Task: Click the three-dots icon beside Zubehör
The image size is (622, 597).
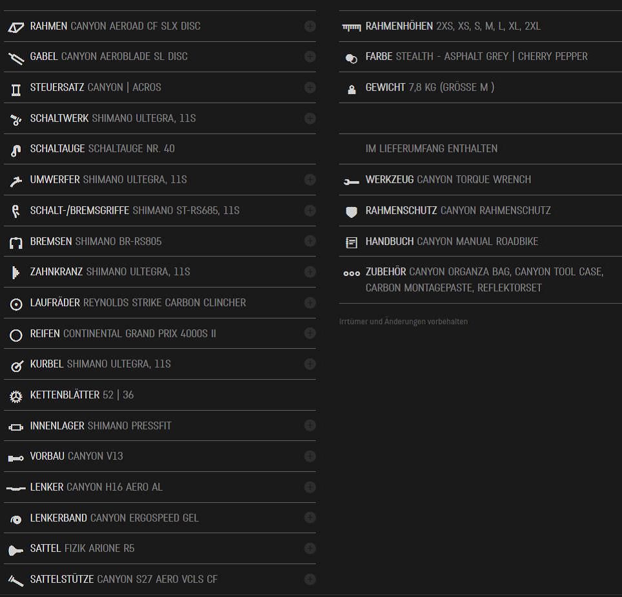Action: (352, 273)
